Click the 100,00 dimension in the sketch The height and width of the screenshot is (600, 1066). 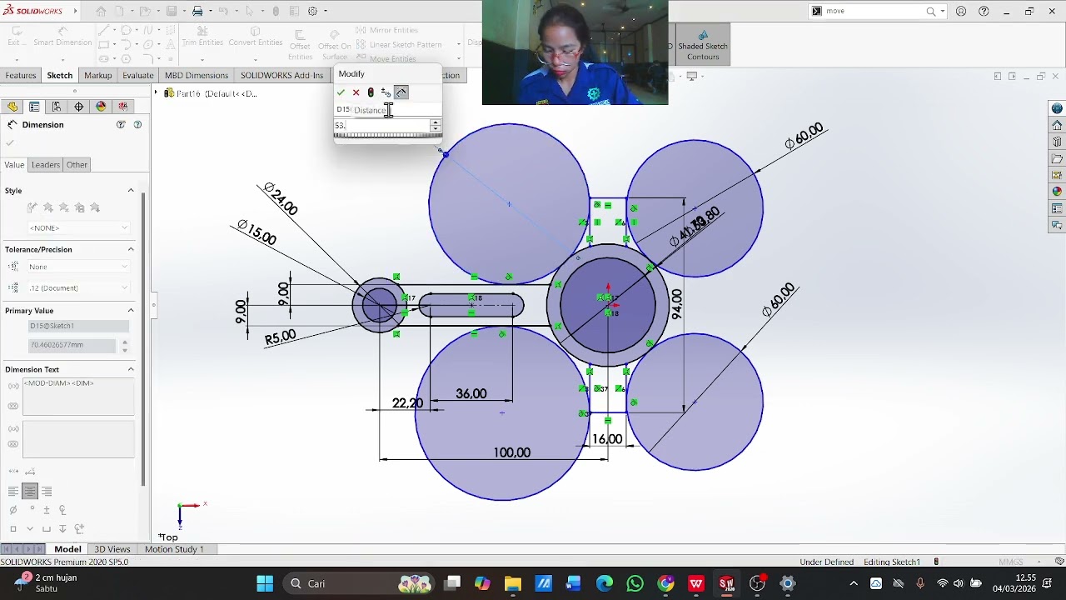pyautogui.click(x=511, y=452)
